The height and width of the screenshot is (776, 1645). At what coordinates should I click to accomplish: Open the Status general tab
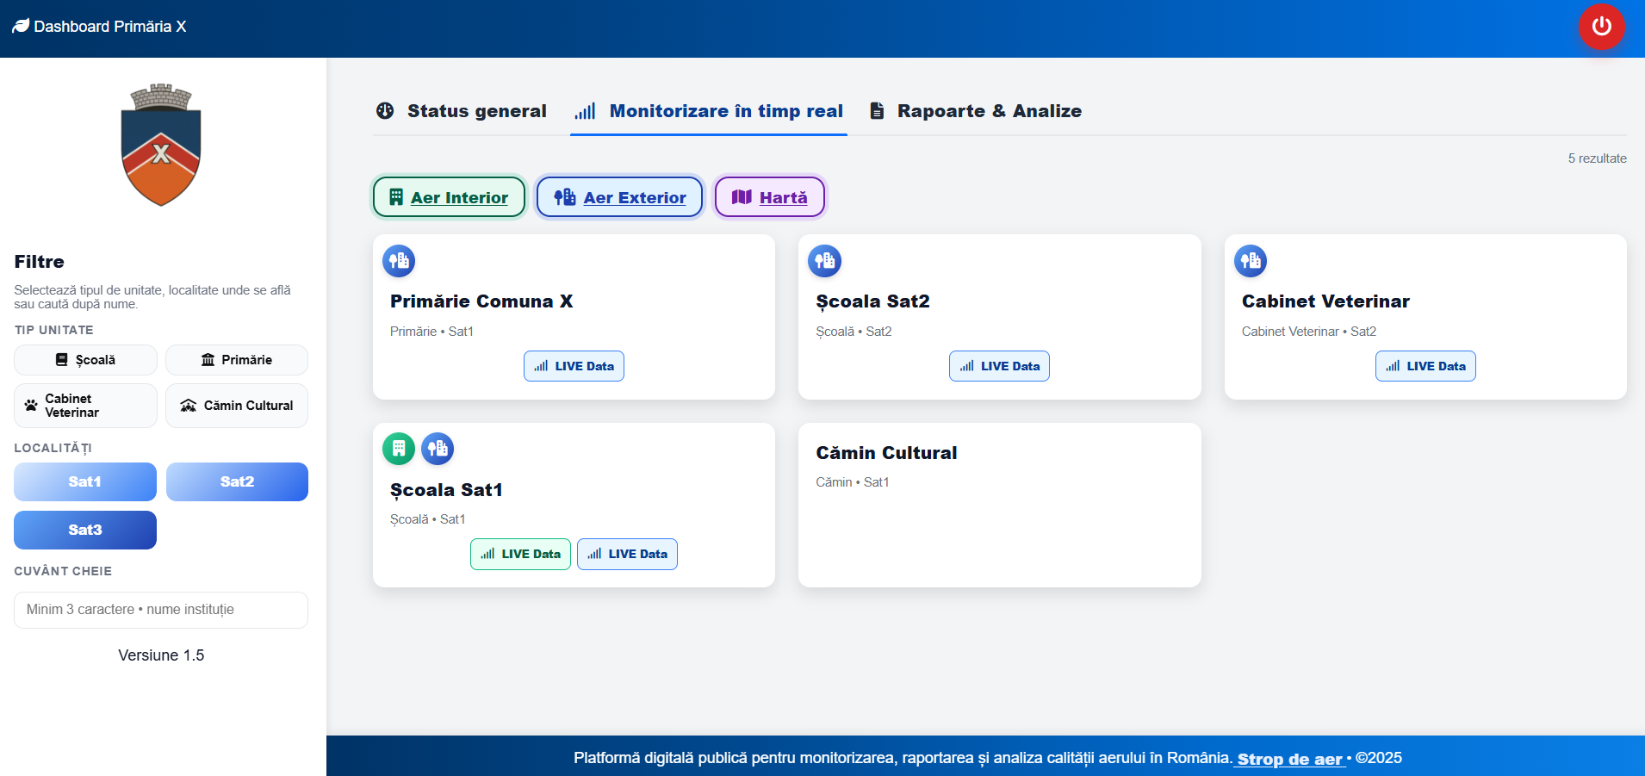462,111
